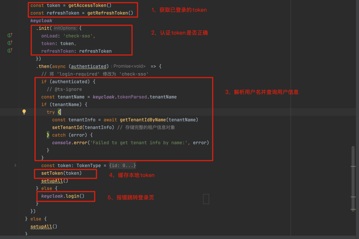Viewport: 359px width, 239px height.
Task: Click the vertical scrollbar thumb of the editor
Action: (x=353, y=179)
